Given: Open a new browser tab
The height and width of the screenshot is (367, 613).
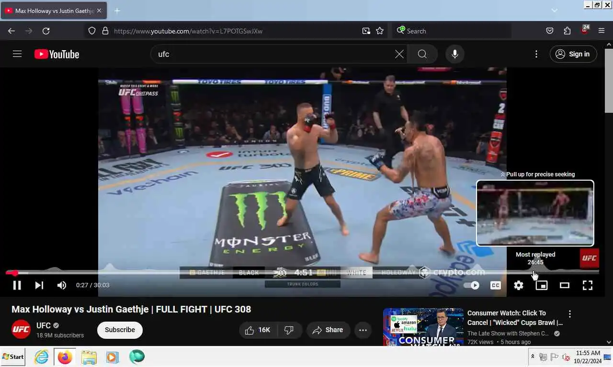Looking at the screenshot, I should tap(117, 11).
